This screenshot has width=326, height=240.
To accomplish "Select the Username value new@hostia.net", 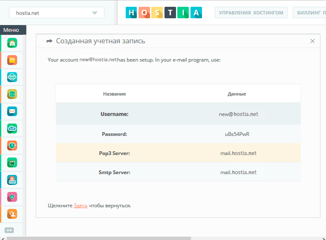I will [x=239, y=114].
